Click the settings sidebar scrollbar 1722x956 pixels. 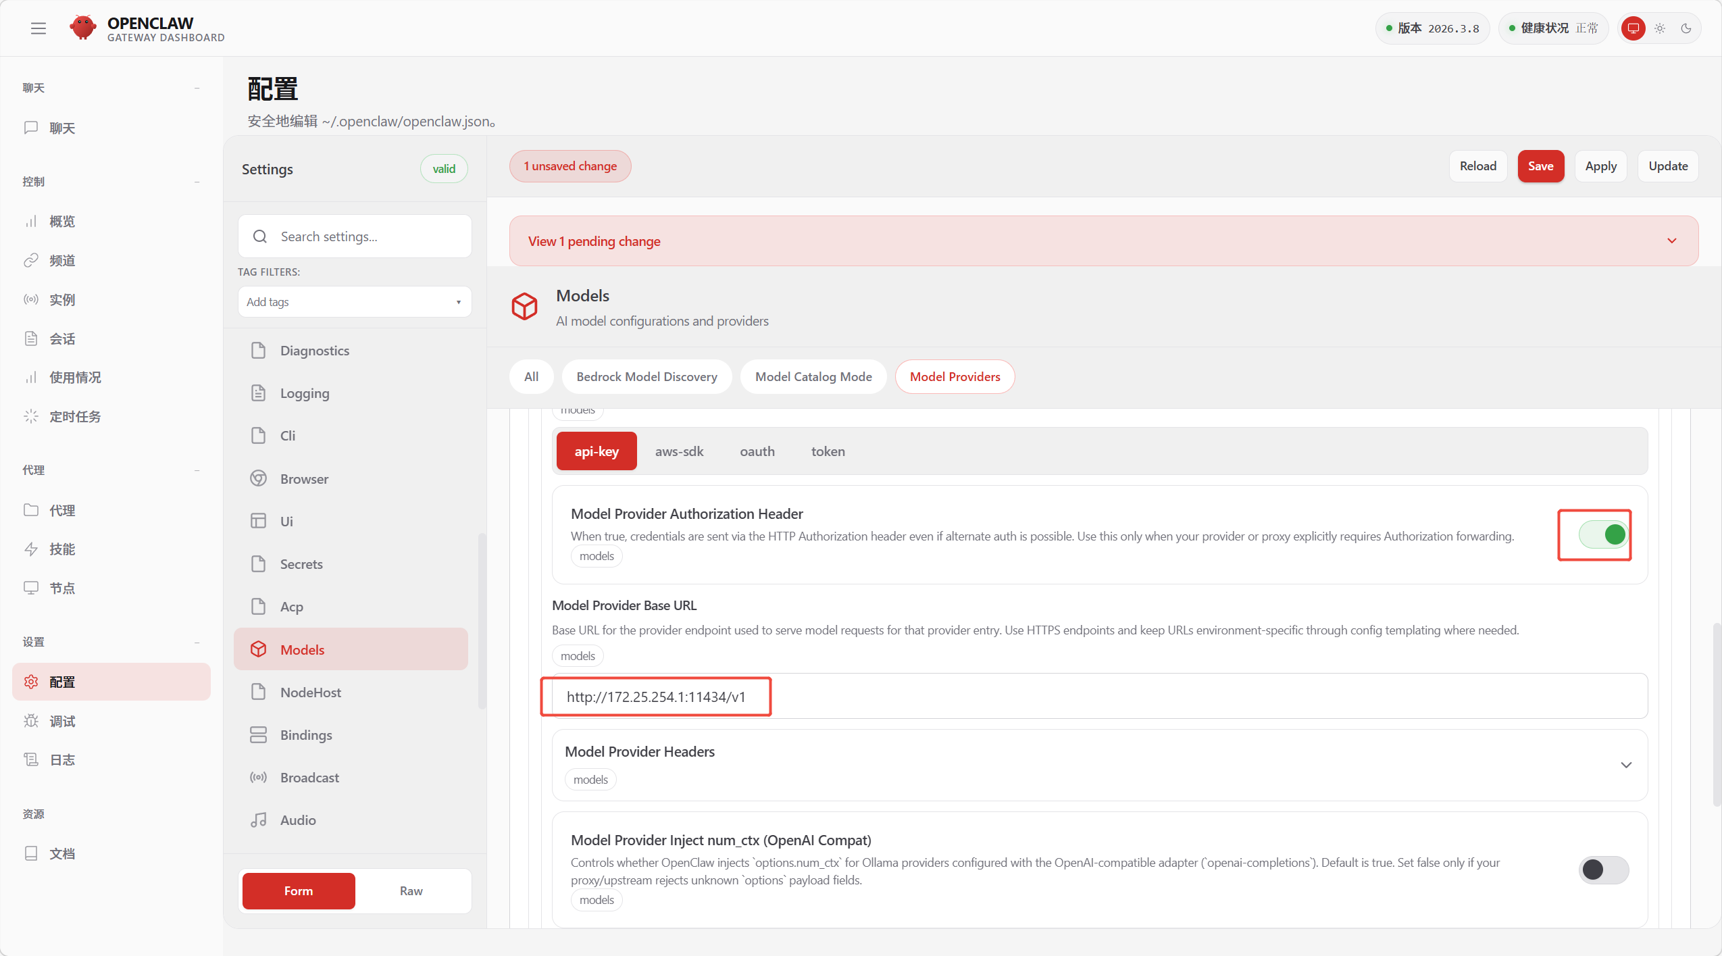(482, 620)
